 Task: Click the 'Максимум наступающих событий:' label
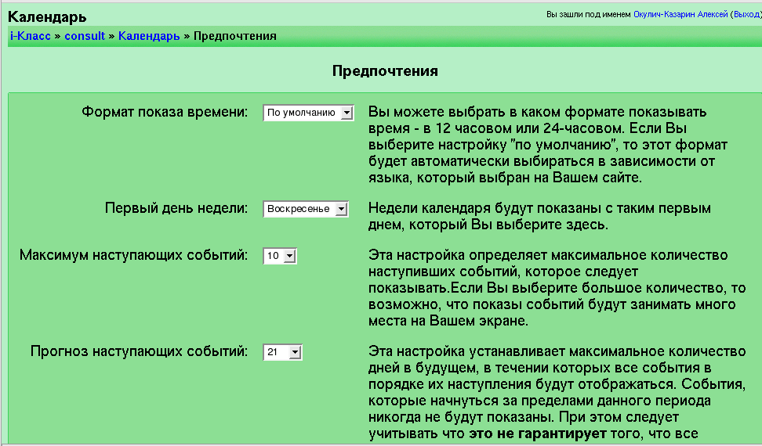point(133,255)
